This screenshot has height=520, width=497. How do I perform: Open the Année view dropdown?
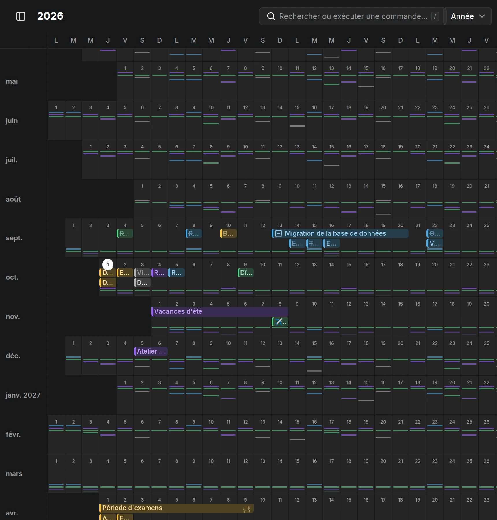pyautogui.click(x=468, y=16)
